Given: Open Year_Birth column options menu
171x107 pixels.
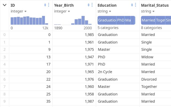Looking at the screenshot, I should pyautogui.click(x=92, y=5).
